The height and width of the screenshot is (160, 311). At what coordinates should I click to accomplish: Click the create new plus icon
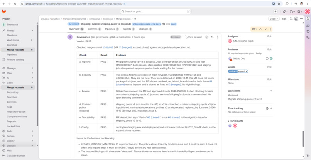coord(275,12)
